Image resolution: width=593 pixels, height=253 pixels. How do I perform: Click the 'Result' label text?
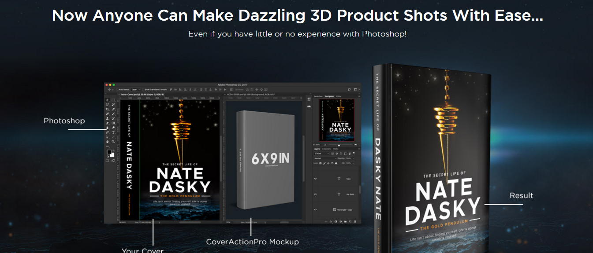click(x=522, y=195)
